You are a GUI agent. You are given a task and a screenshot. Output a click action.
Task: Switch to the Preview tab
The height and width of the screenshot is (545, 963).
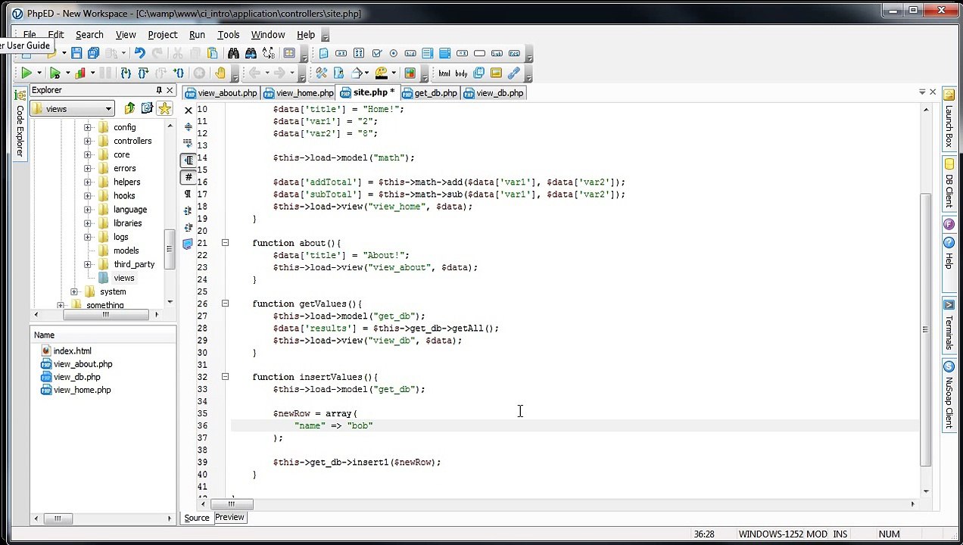point(229,518)
